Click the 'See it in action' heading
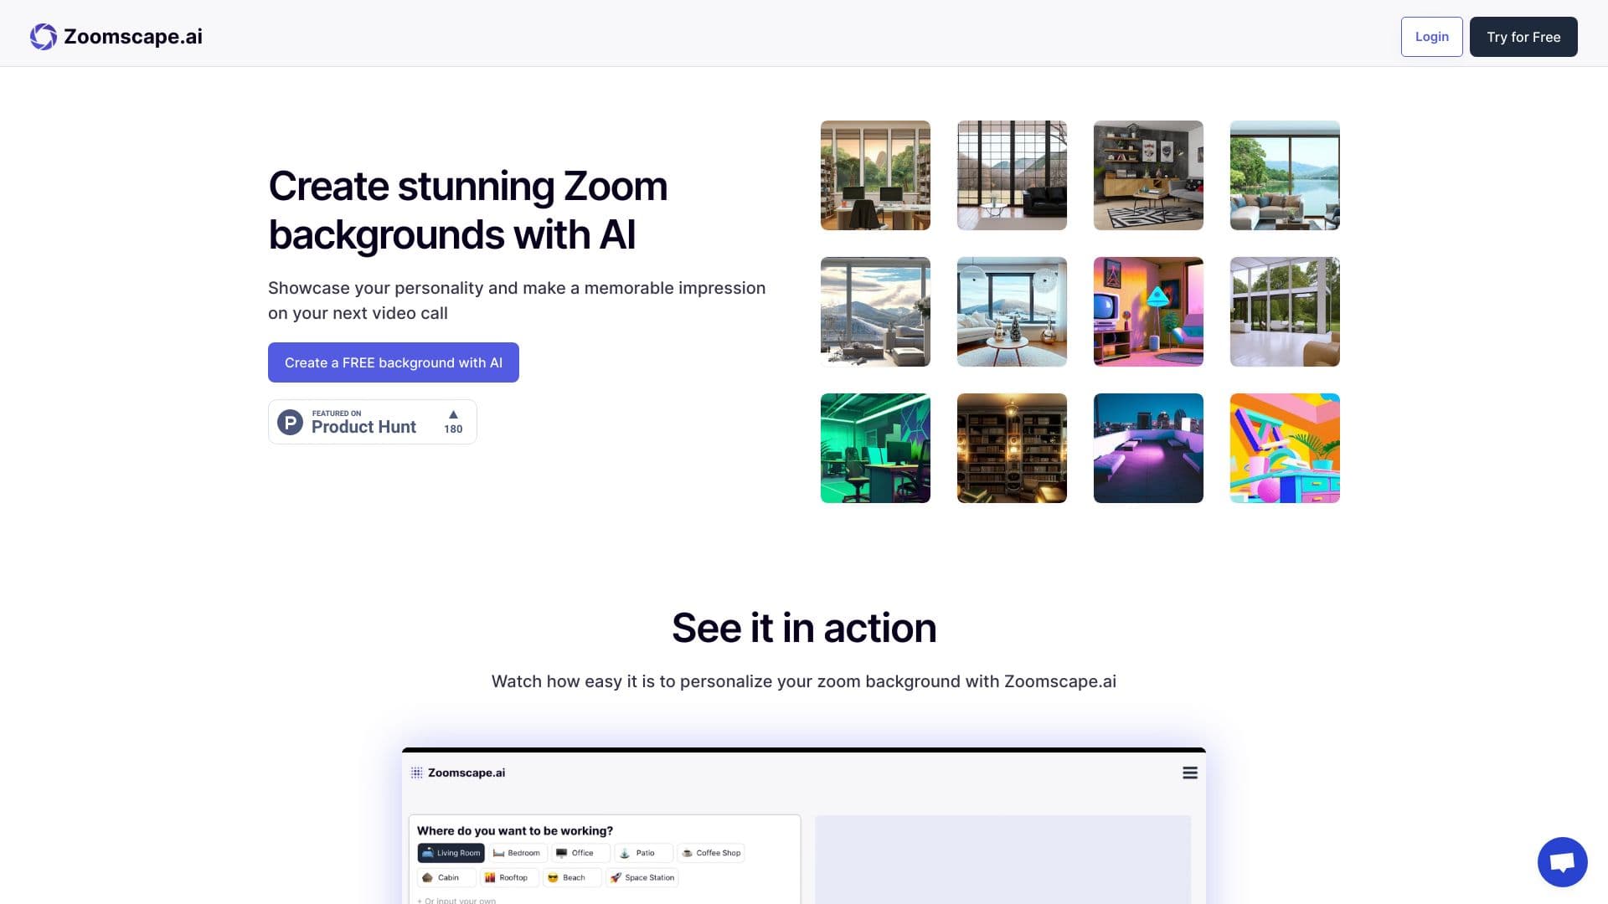 (804, 628)
